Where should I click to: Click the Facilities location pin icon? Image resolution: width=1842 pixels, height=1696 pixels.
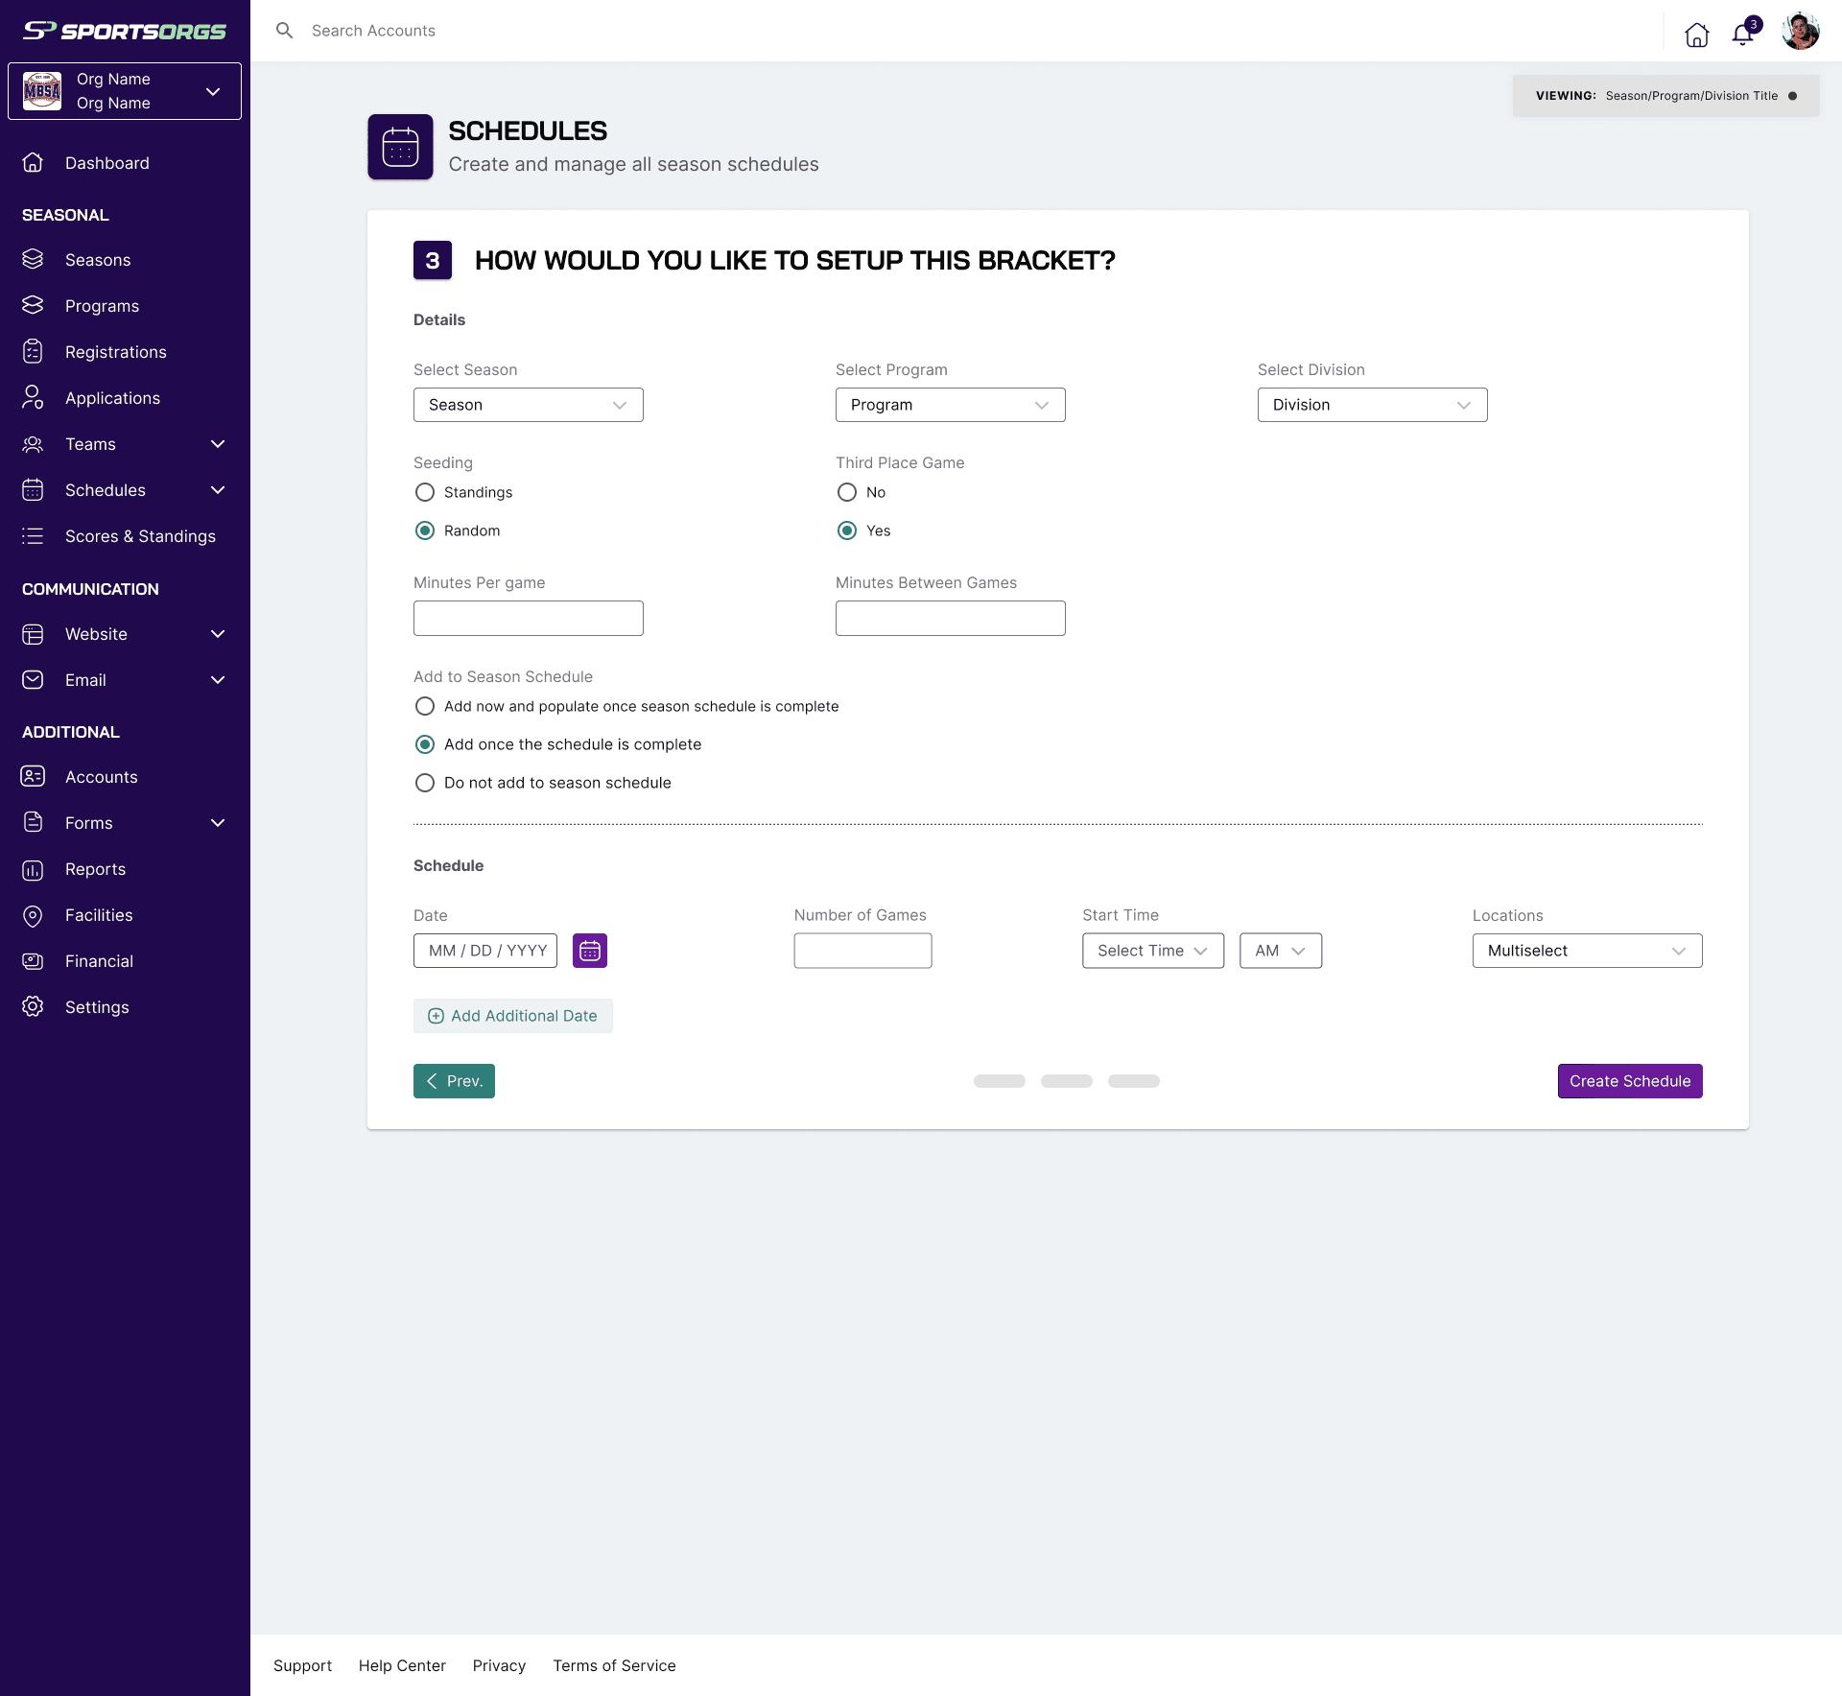pyautogui.click(x=33, y=915)
